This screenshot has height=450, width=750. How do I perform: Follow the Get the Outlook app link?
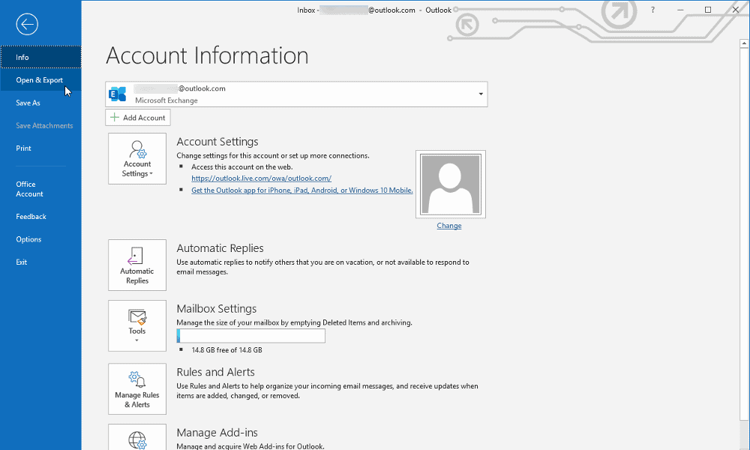[x=301, y=190]
